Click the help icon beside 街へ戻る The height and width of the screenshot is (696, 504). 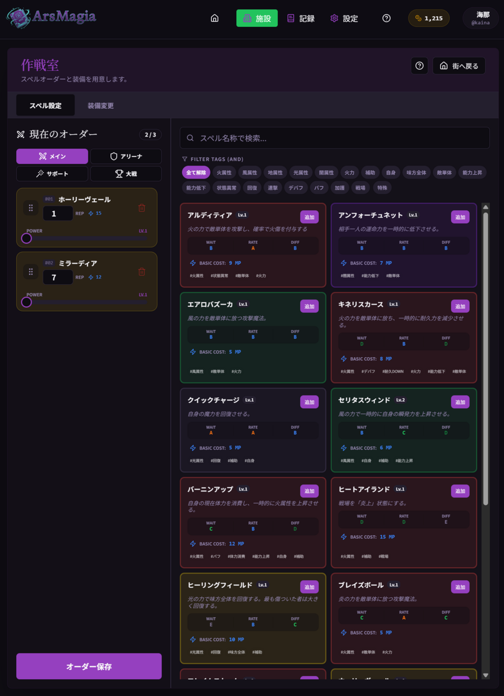pyautogui.click(x=419, y=66)
